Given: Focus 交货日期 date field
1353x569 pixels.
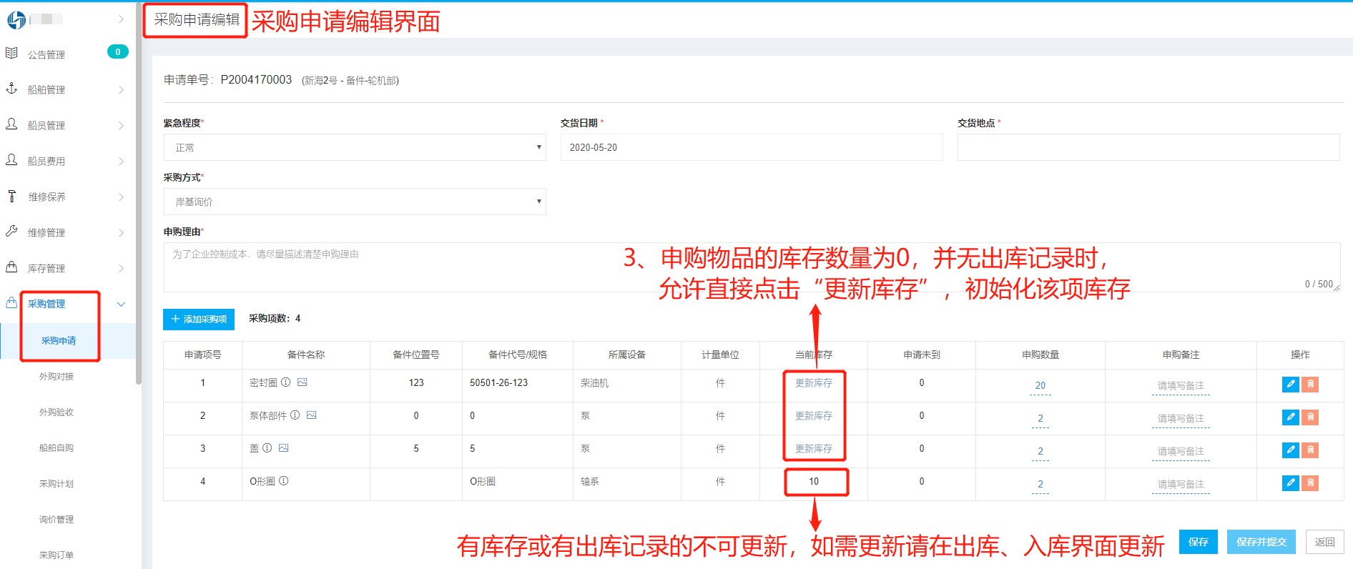Looking at the screenshot, I should pos(752,147).
